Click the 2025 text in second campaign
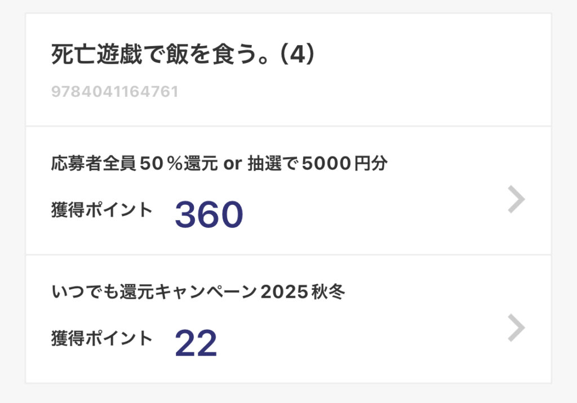This screenshot has width=577, height=403. coord(285,292)
